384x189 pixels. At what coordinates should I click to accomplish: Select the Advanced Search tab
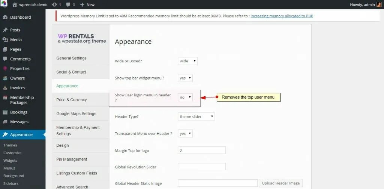coord(81,185)
